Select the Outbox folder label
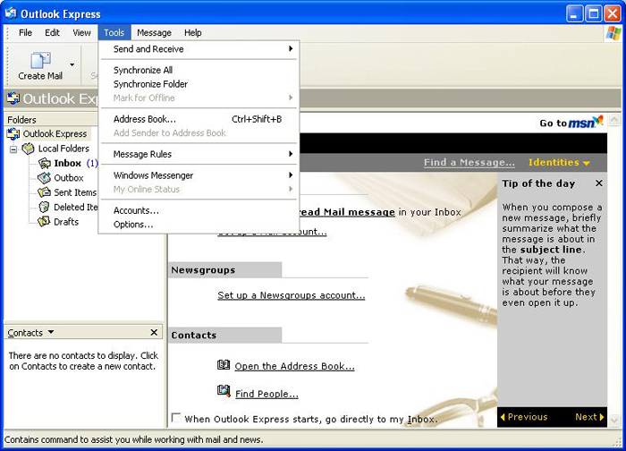Image resolution: width=626 pixels, height=451 pixels. (x=69, y=178)
